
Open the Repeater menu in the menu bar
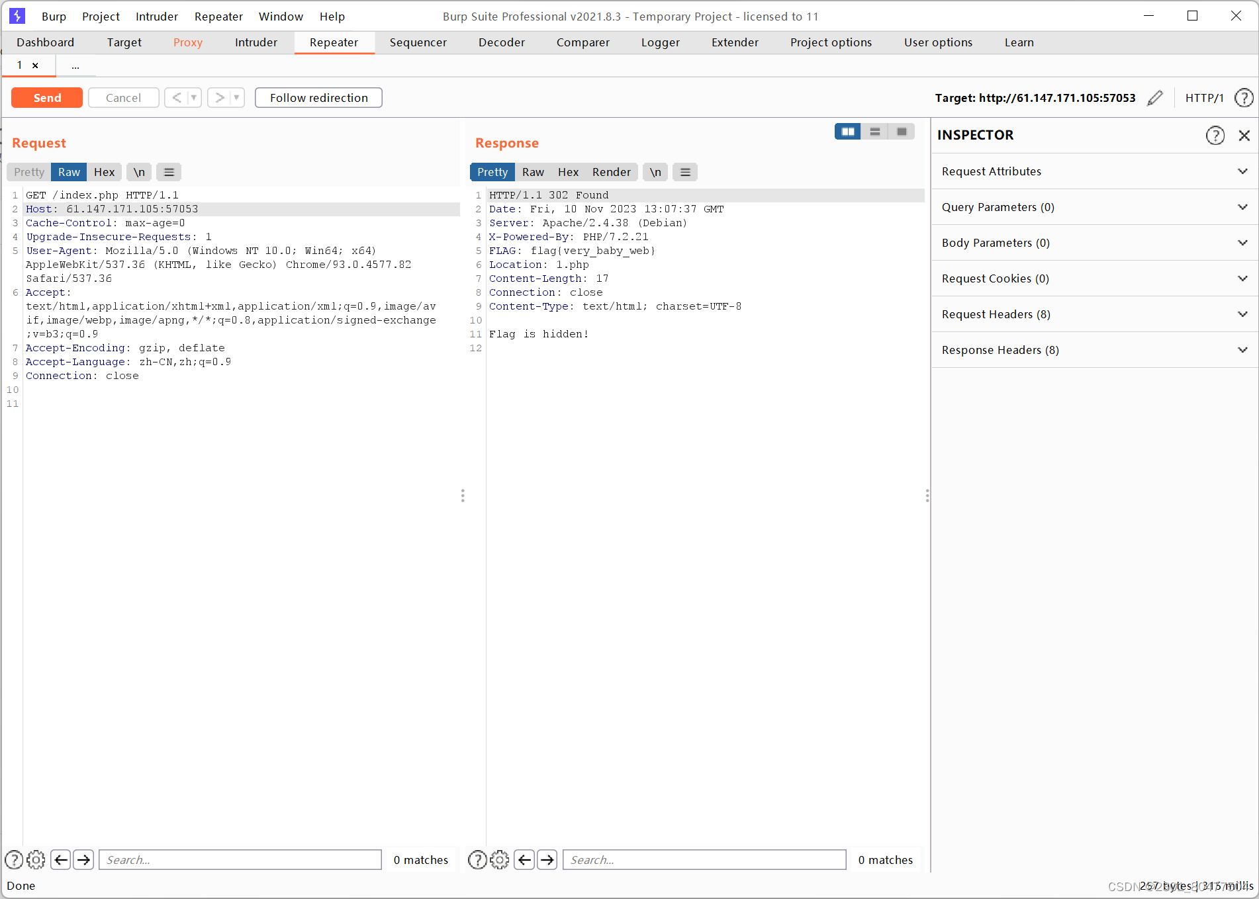(x=218, y=17)
